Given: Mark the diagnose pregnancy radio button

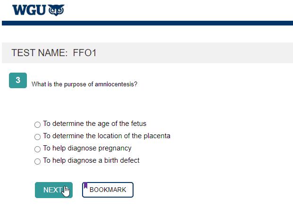Looking at the screenshot, I should pyautogui.click(x=37, y=149).
